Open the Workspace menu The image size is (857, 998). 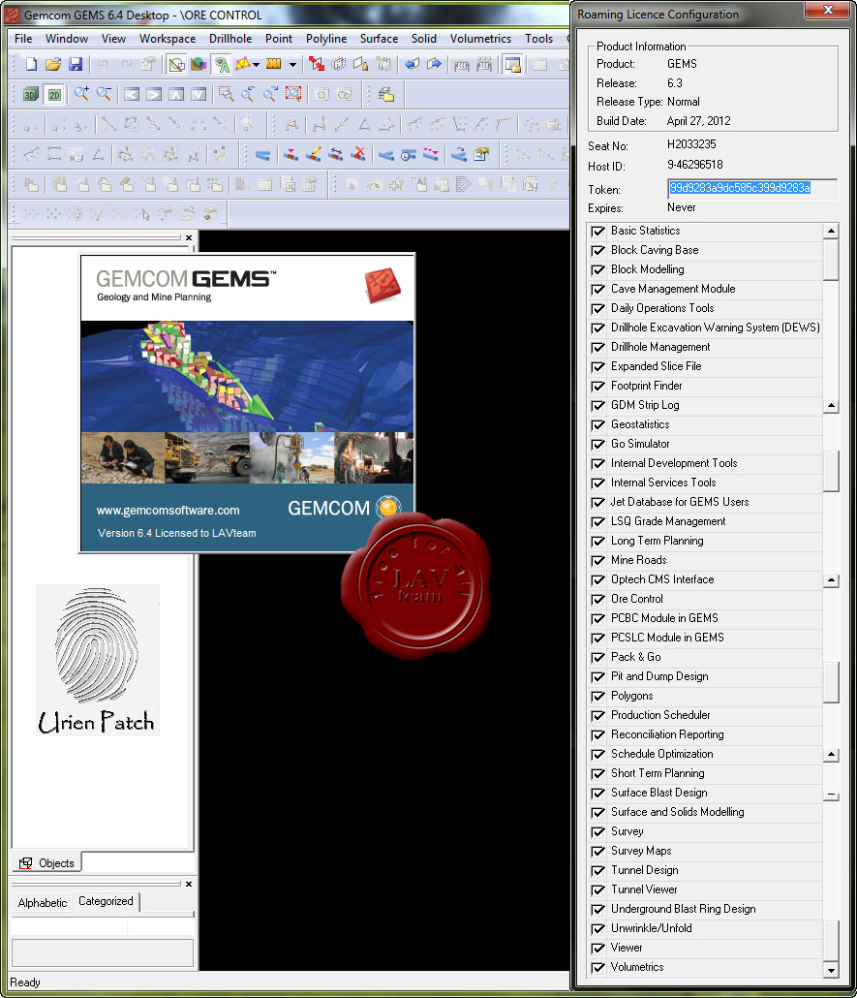point(168,39)
